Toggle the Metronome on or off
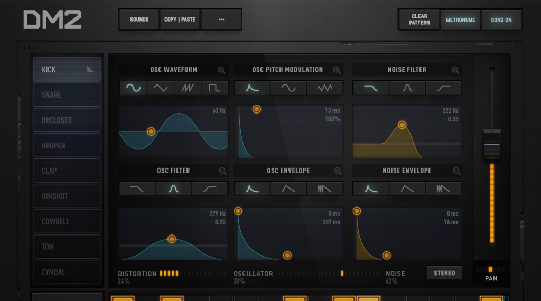 coord(460,20)
